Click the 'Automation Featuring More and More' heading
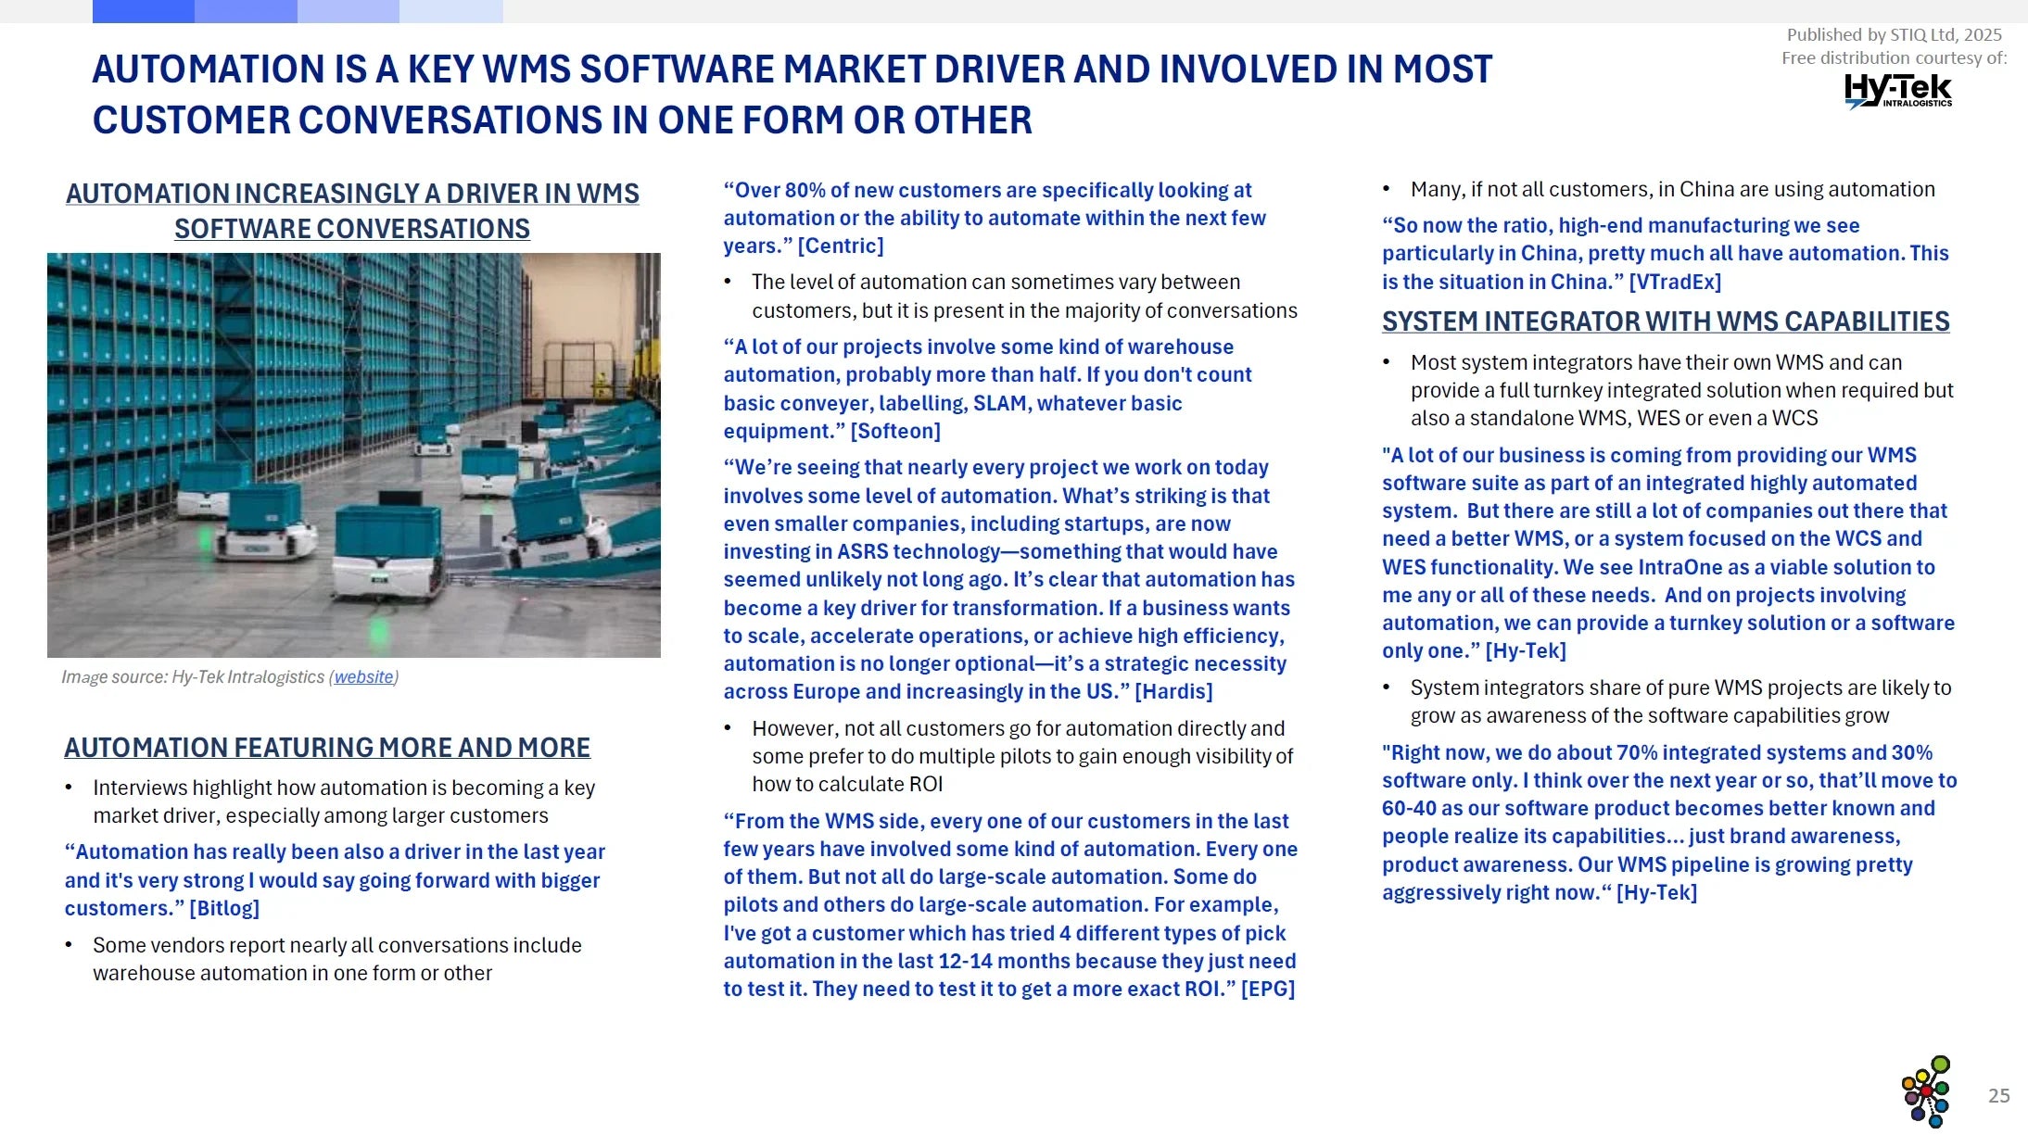2028x1135 pixels. (x=327, y=748)
